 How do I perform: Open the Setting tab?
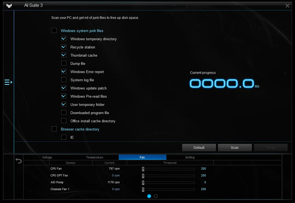(190, 157)
